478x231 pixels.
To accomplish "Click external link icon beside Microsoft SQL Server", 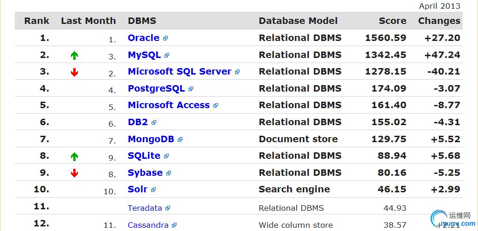I will 237,72.
